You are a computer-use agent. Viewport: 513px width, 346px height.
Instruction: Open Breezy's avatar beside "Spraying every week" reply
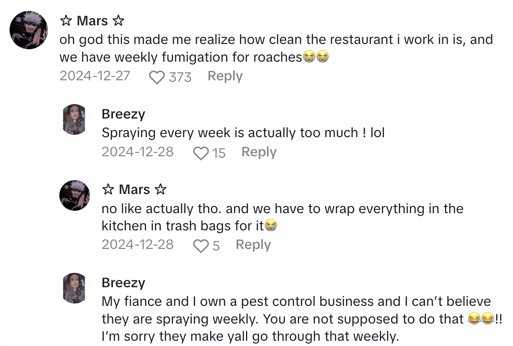pyautogui.click(x=75, y=119)
